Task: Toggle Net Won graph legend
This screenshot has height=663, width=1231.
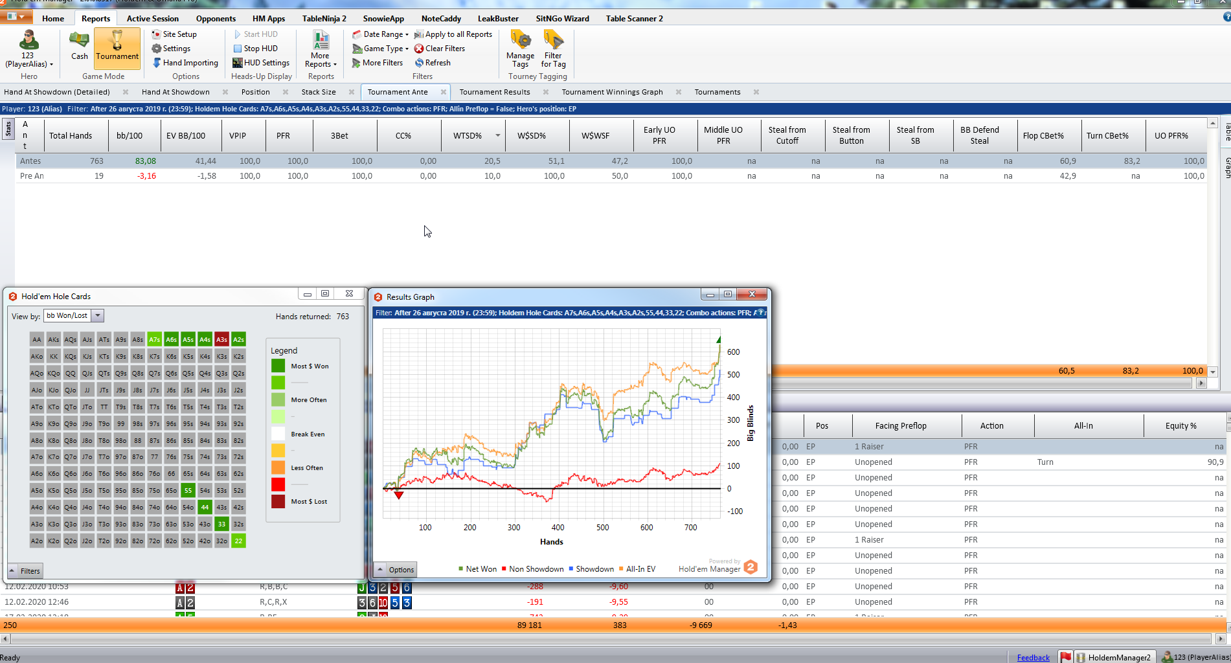Action: pyautogui.click(x=478, y=569)
